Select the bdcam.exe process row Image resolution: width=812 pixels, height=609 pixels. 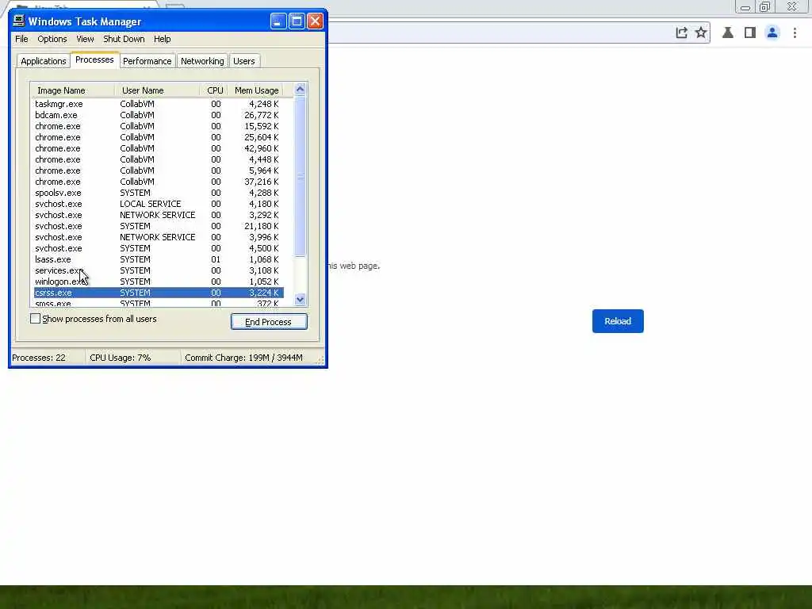pyautogui.click(x=159, y=115)
